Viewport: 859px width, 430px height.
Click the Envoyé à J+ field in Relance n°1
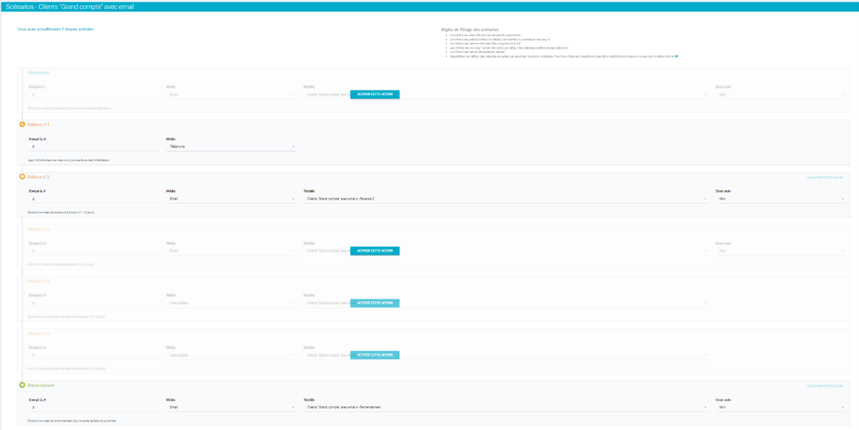point(94,147)
